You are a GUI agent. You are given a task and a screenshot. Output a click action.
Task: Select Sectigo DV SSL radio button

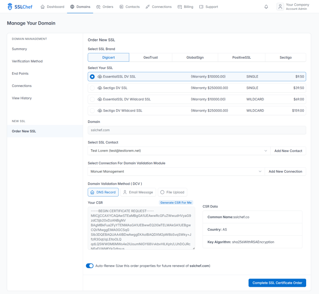pos(92,88)
